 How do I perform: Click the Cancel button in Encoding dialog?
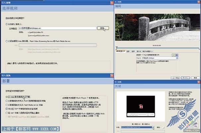tap(195, 78)
